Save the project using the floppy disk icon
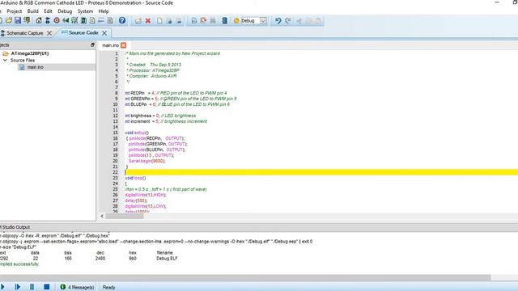This screenshot has height=291, width=518. coord(18,21)
